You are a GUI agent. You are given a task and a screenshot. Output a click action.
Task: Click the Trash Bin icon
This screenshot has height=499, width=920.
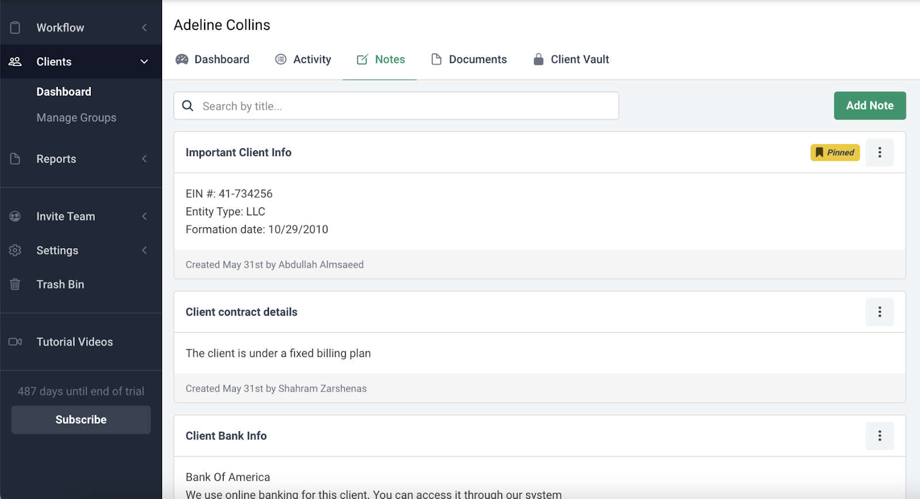(x=16, y=284)
